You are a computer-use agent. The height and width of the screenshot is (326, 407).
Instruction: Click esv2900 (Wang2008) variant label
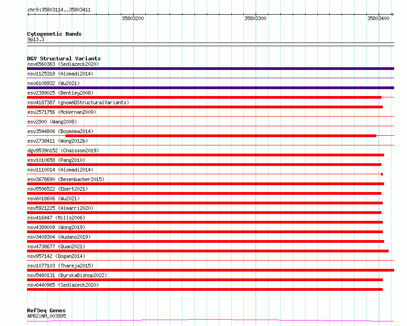[x=52, y=122]
